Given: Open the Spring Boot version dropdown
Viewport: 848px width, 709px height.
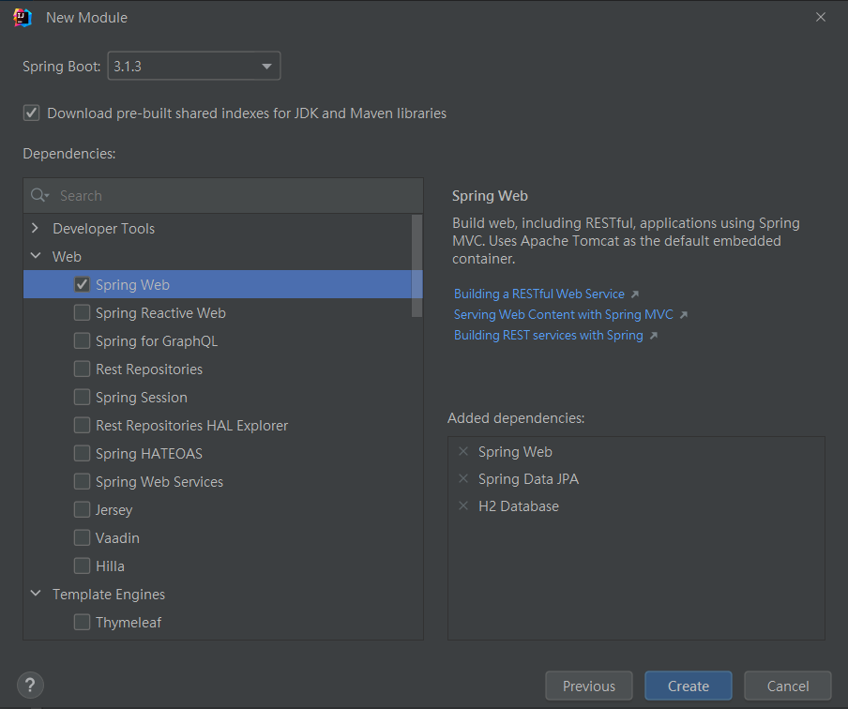Looking at the screenshot, I should [194, 66].
